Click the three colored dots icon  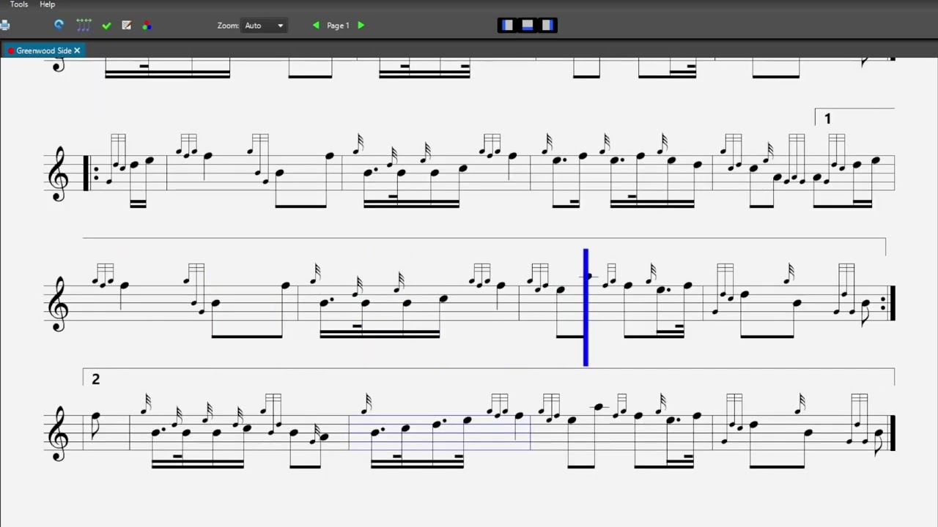[147, 25]
